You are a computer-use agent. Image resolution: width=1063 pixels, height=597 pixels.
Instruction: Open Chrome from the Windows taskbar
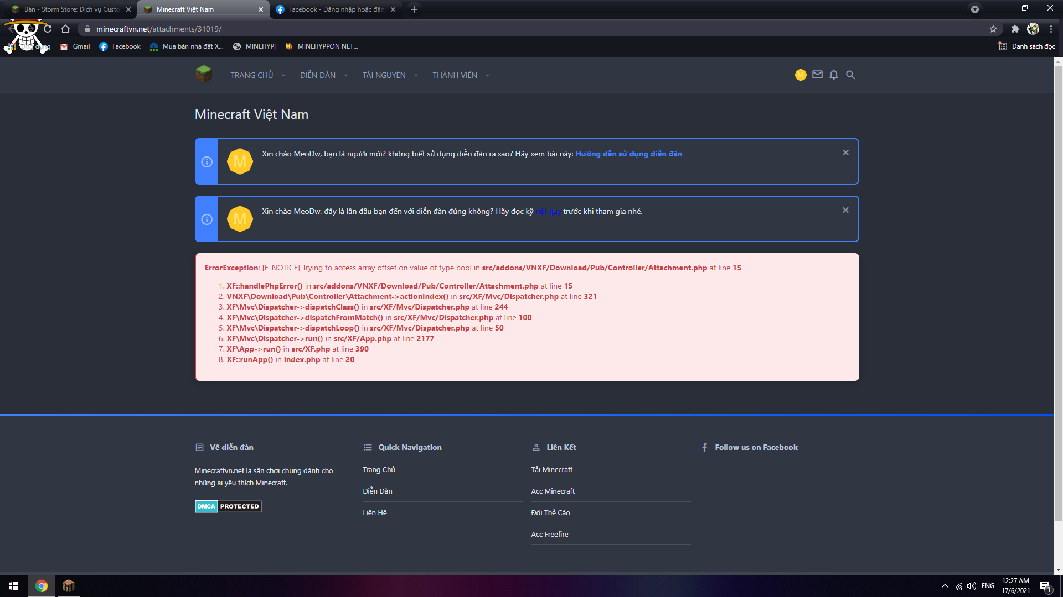[42, 586]
